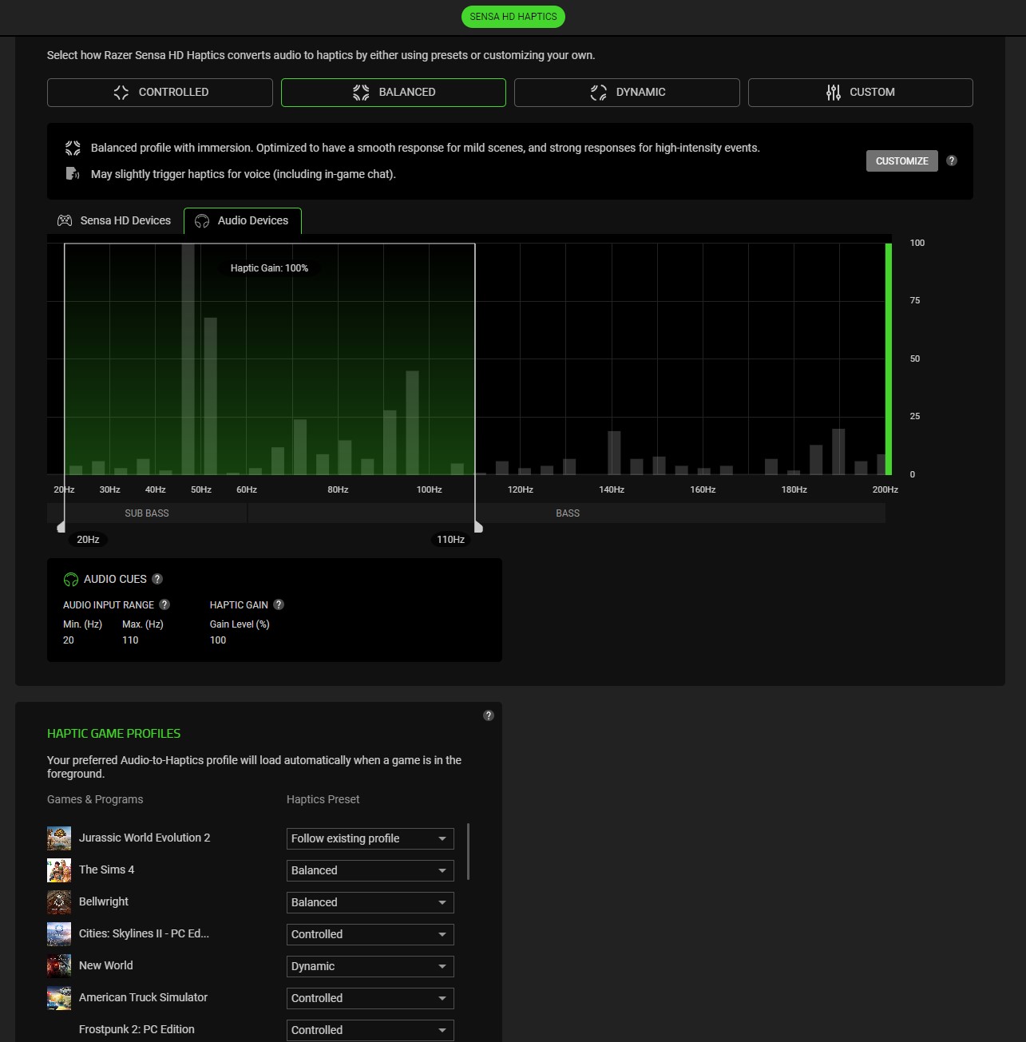
Task: Open help for Haptic Game Profiles
Action: click(x=489, y=715)
